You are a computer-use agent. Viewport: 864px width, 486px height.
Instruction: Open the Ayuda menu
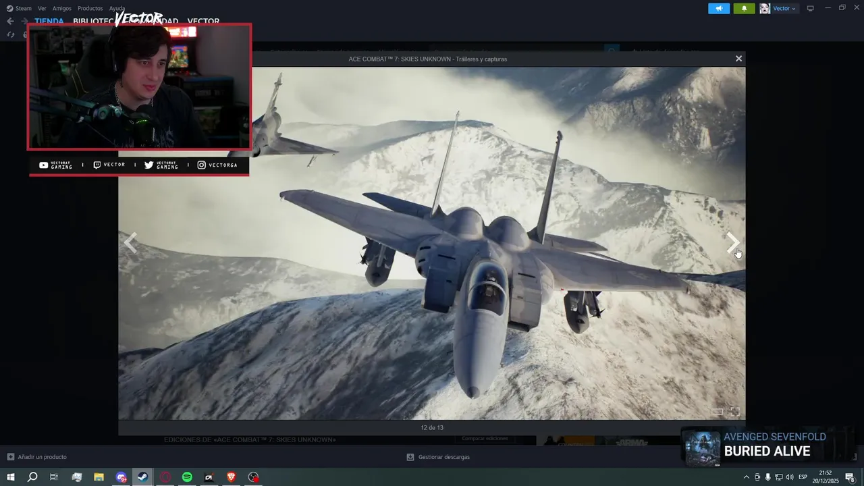point(117,8)
